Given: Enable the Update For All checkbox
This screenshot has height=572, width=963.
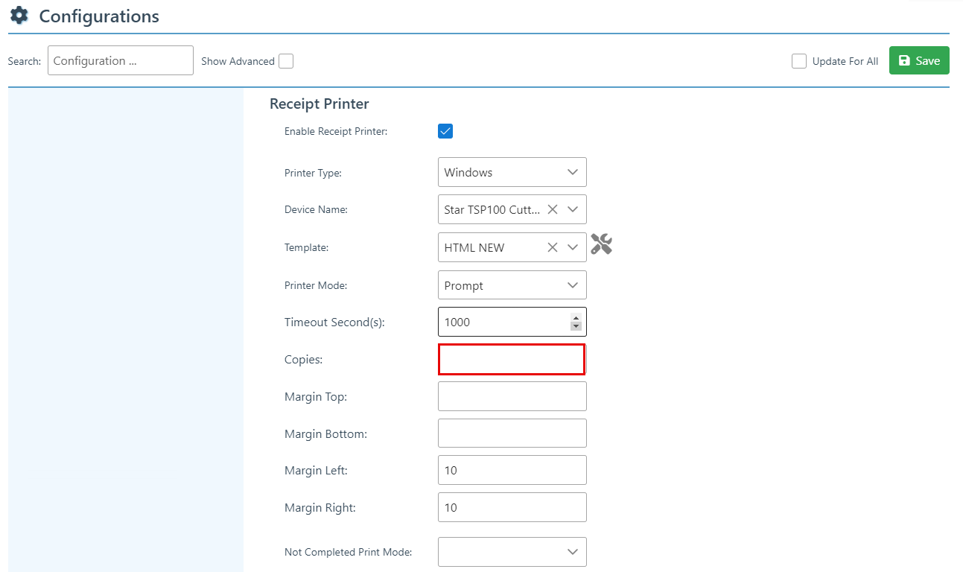Looking at the screenshot, I should (799, 61).
